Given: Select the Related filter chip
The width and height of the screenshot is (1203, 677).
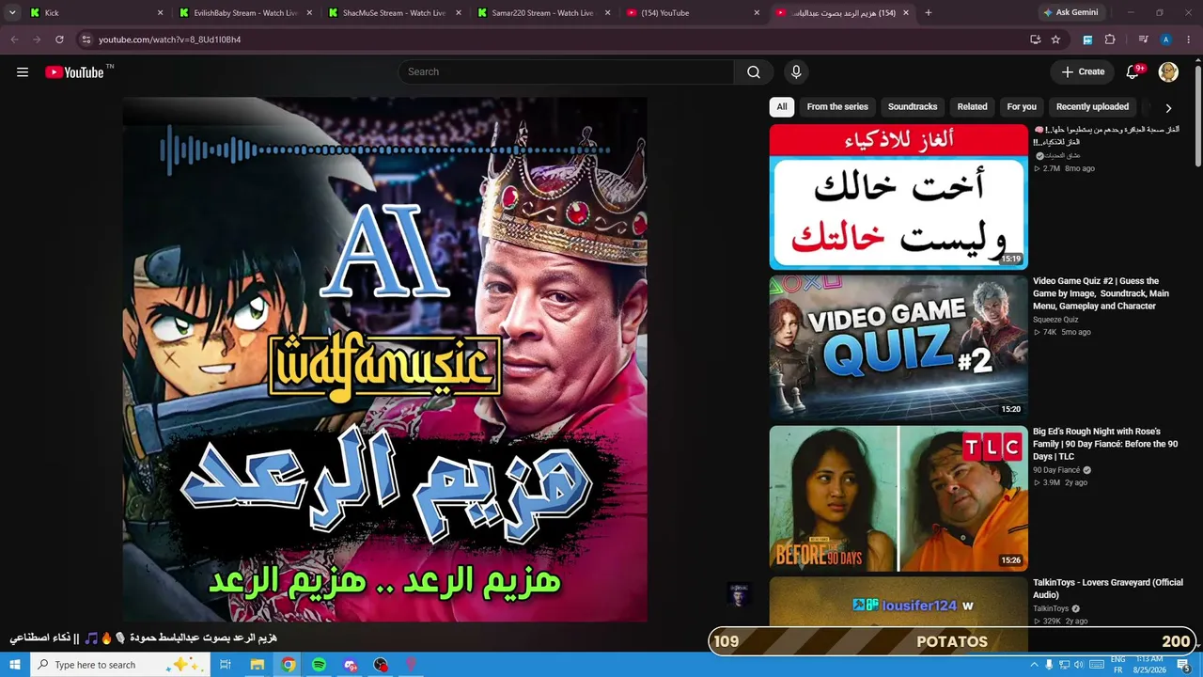Looking at the screenshot, I should coord(972,106).
